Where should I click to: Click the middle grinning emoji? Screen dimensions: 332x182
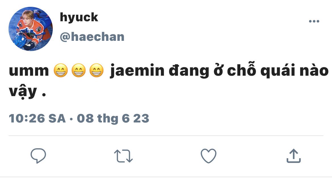click(x=79, y=71)
